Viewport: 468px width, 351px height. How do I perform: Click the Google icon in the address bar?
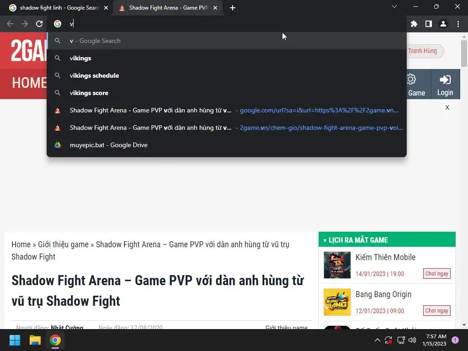[x=58, y=24]
